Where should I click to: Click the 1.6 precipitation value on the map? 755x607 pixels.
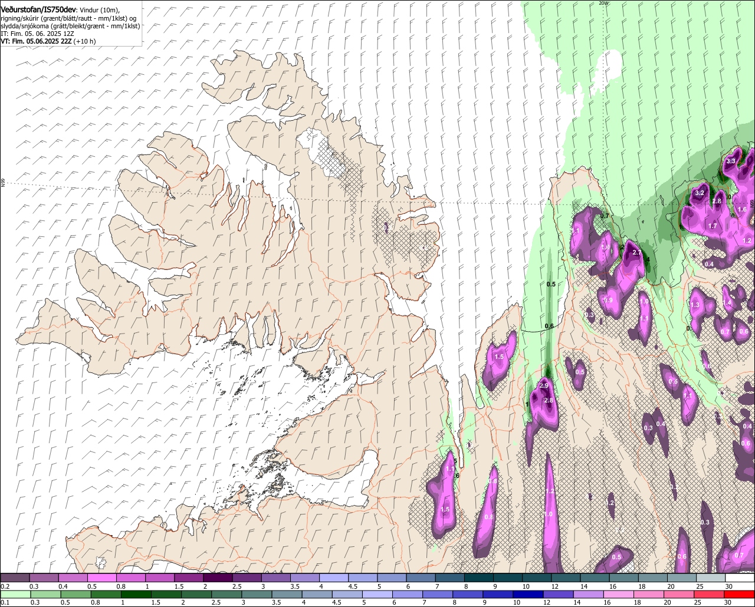(x=743, y=209)
